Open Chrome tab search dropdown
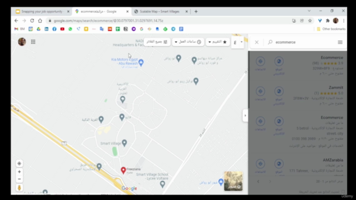Image resolution: width=356 pixels, height=200 pixels. pos(309,11)
